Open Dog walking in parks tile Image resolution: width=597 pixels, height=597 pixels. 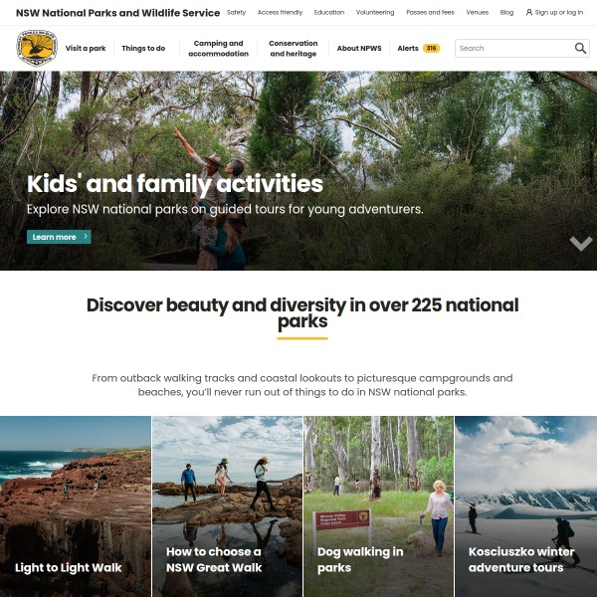378,506
